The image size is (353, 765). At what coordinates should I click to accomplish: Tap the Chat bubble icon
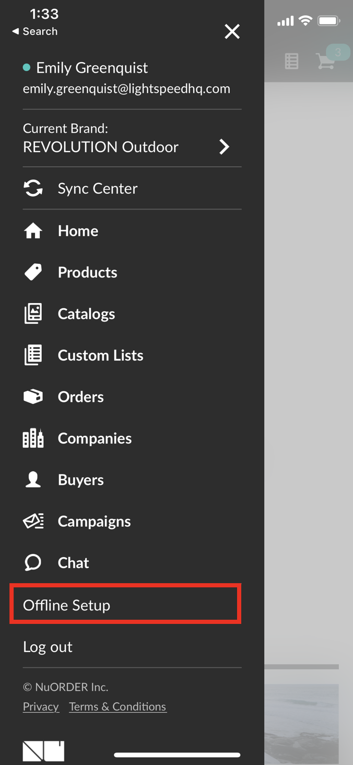33,562
